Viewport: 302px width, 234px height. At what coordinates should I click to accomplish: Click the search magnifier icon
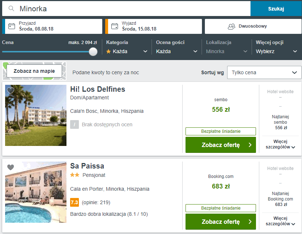point(11,8)
